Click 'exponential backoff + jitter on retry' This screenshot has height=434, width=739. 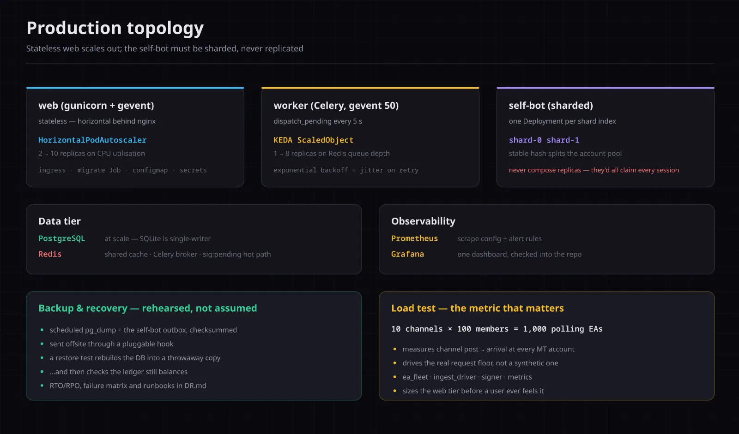[346, 170]
